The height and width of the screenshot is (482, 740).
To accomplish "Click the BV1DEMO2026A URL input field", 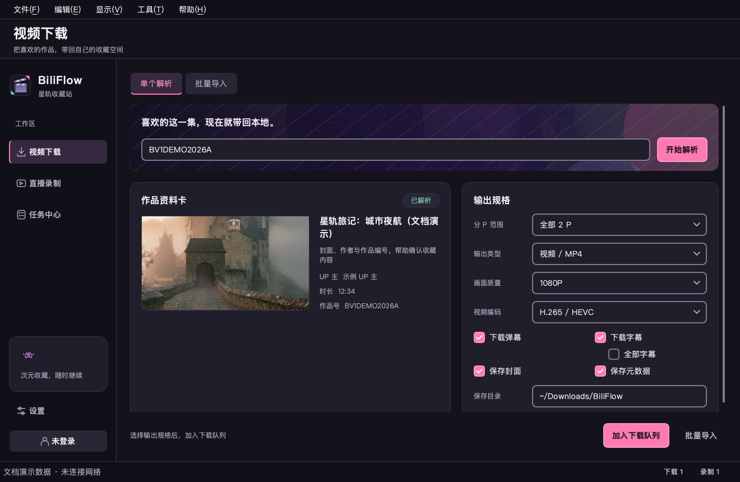I will pos(396,150).
